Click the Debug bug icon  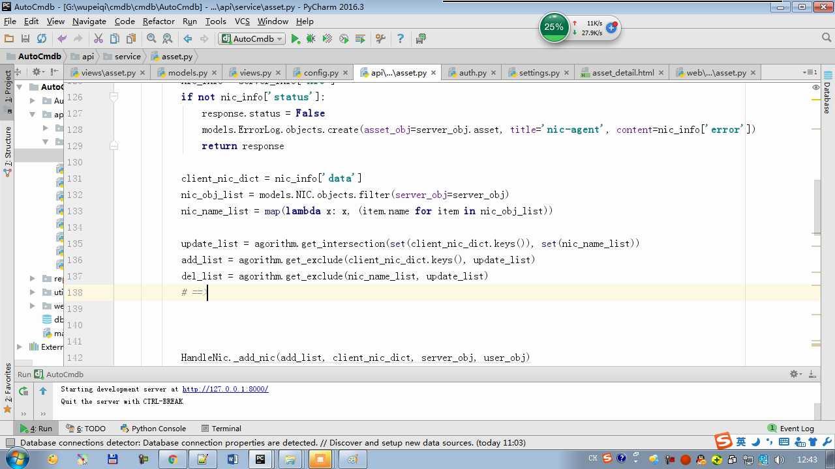(x=311, y=39)
